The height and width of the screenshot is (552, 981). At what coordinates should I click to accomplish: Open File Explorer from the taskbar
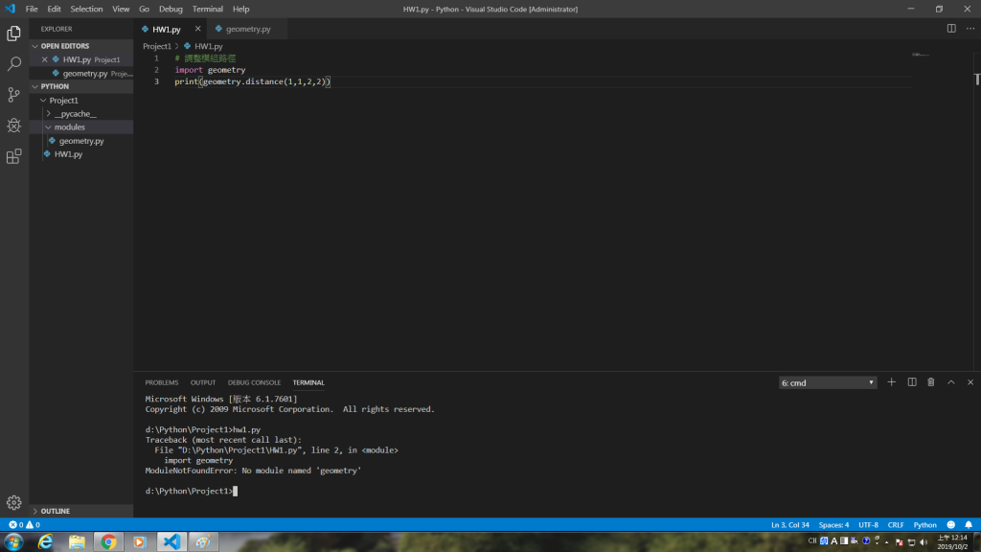point(77,542)
